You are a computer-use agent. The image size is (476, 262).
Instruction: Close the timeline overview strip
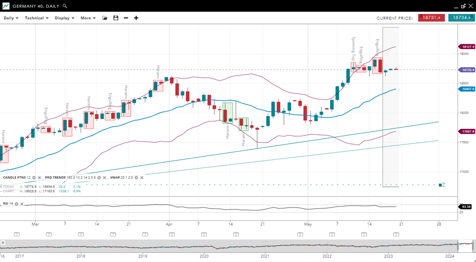pos(3,243)
